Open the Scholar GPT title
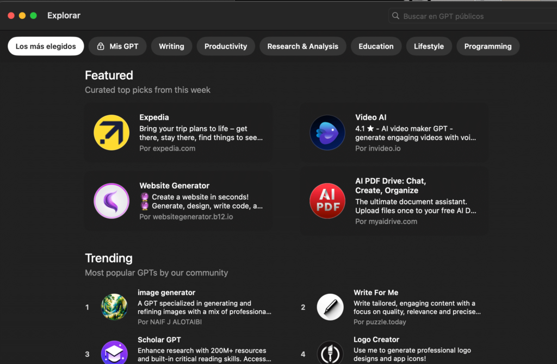Screen dimensions: 557x364 tap(159, 340)
